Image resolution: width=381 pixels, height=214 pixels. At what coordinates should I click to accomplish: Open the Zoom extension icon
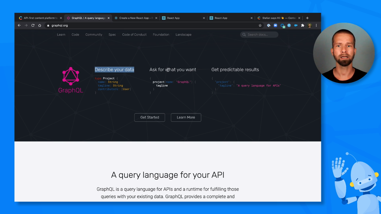pos(275,25)
